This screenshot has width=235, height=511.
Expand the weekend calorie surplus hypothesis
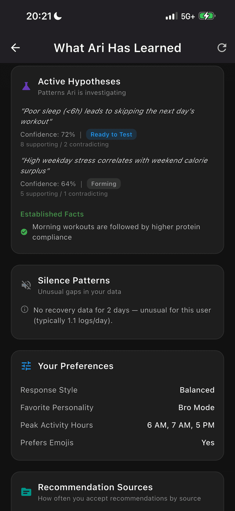point(114,165)
